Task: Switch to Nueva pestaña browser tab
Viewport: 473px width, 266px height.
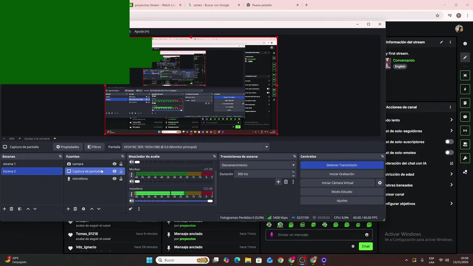Action: [x=272, y=5]
